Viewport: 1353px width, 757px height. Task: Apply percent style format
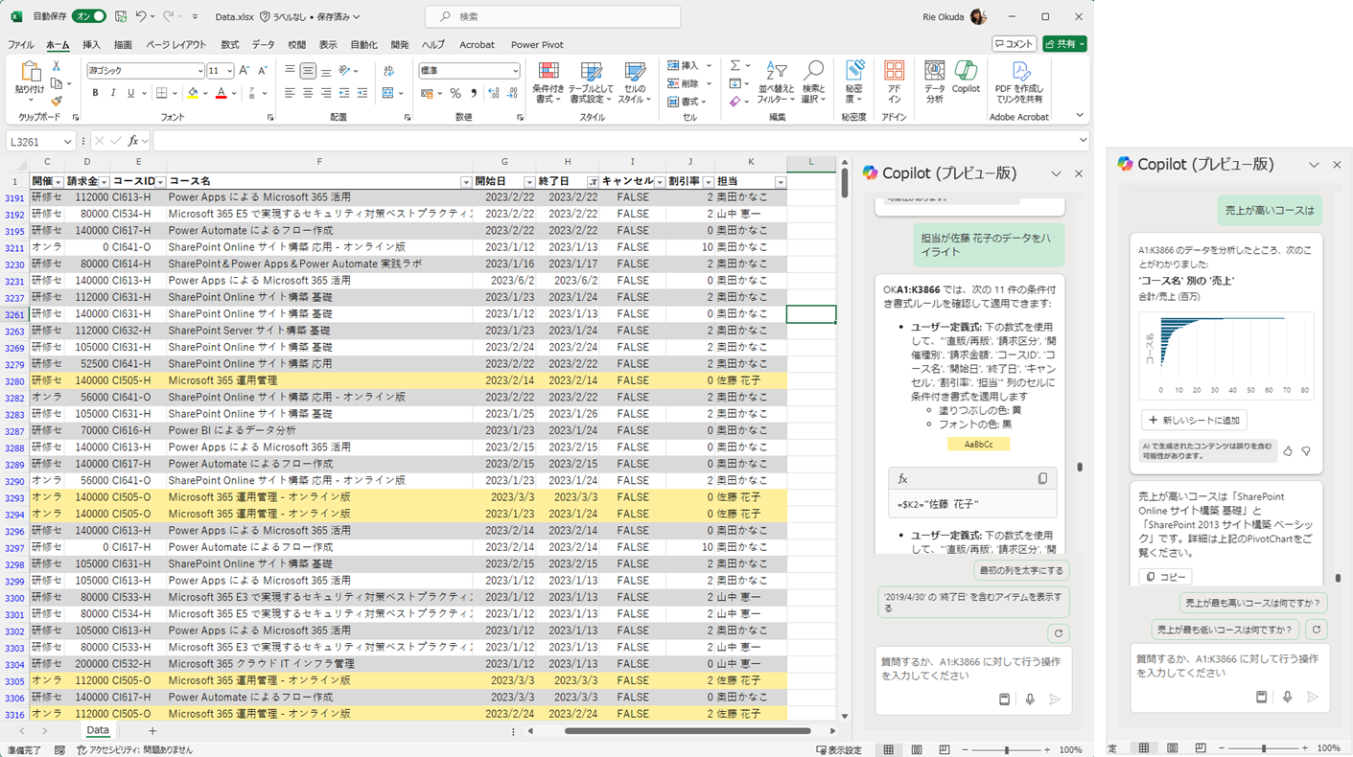[455, 93]
